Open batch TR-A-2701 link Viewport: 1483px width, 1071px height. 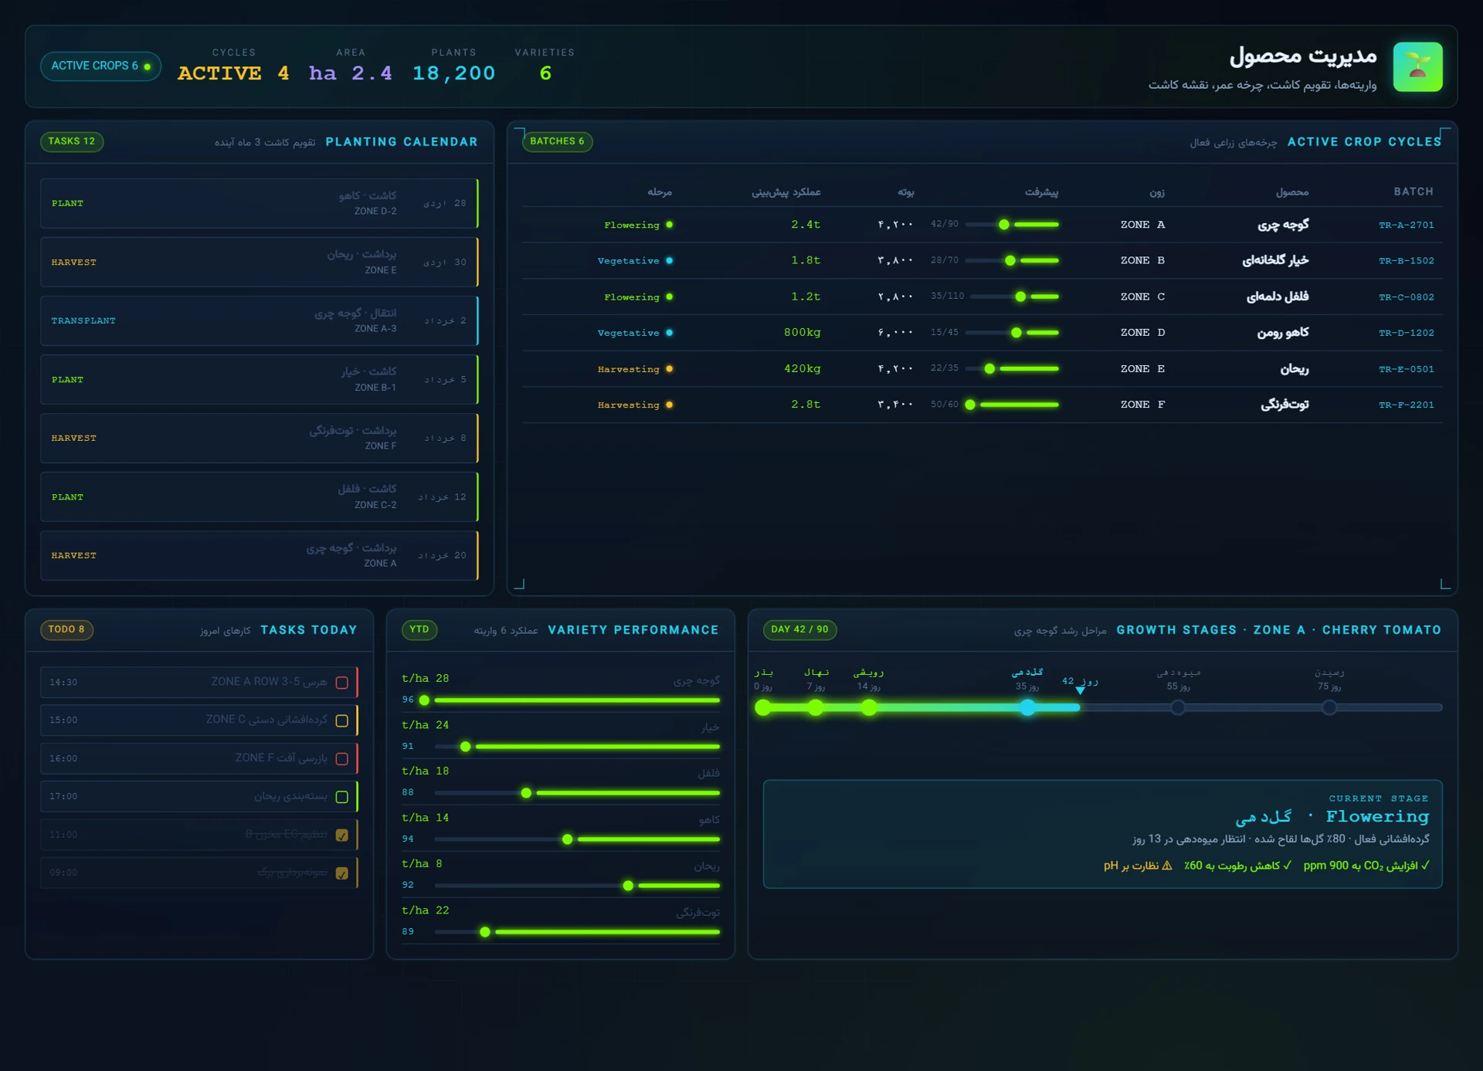coord(1406,225)
